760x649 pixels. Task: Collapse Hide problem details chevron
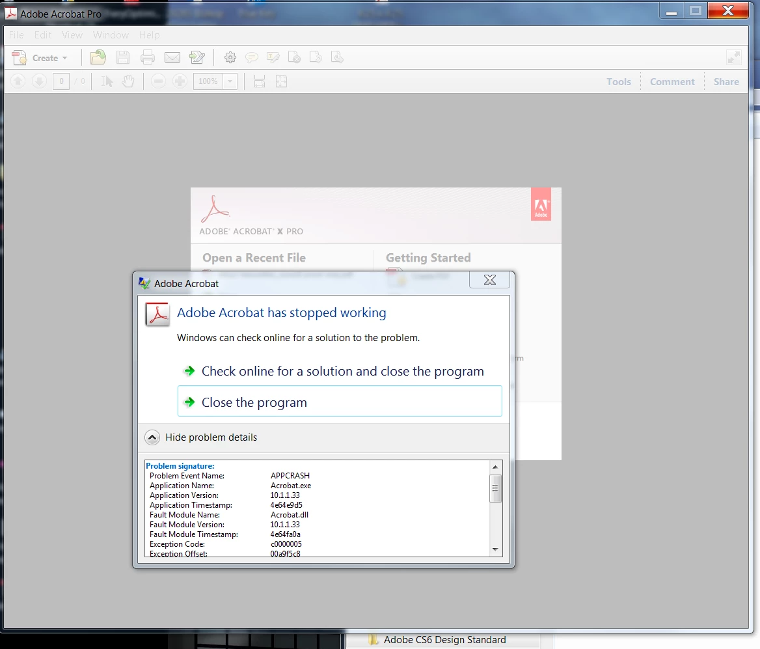tap(152, 437)
